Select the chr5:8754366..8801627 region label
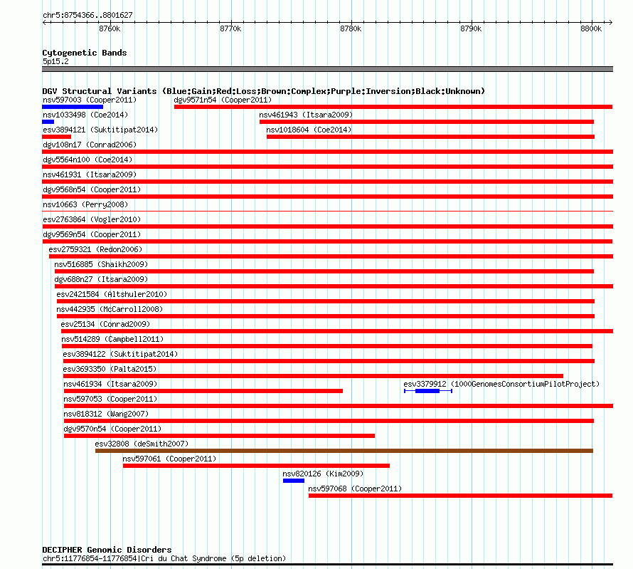Screen dimensions: 633x569 [87, 15]
